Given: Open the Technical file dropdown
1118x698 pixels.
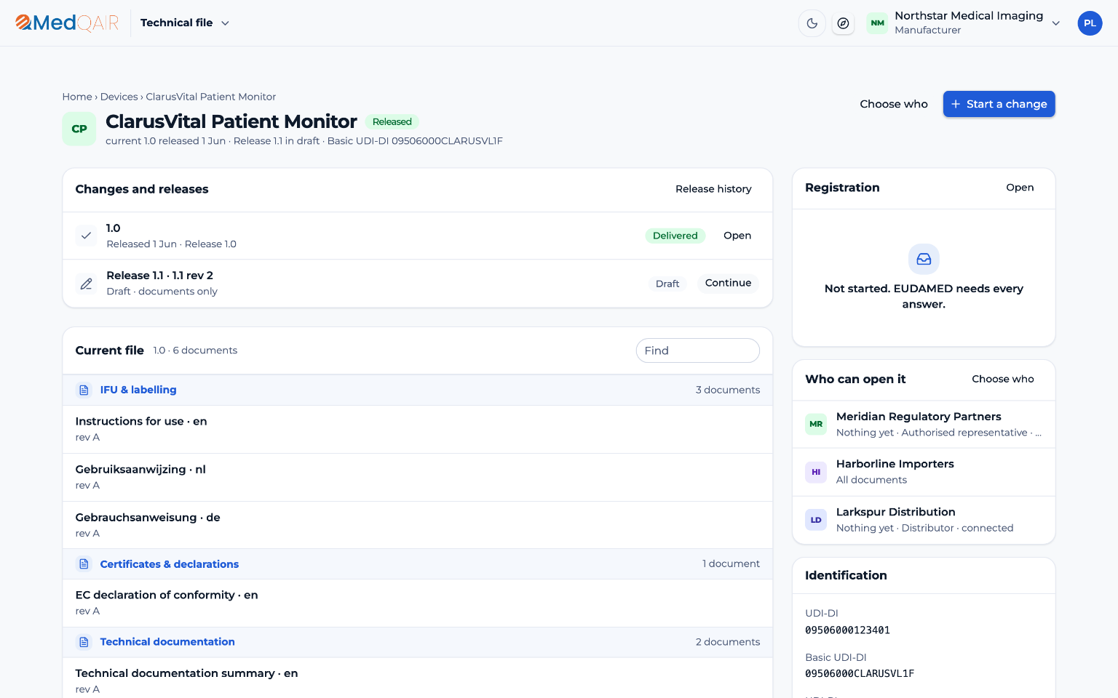Looking at the screenshot, I should tap(185, 23).
